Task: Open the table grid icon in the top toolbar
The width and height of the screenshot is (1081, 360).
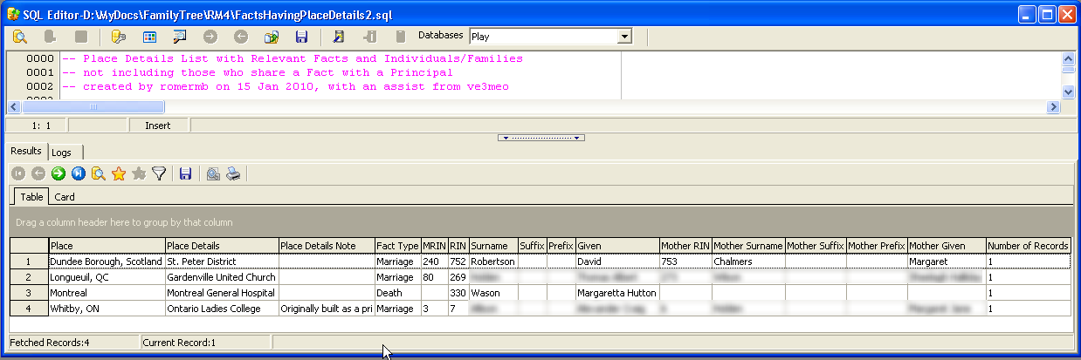Action: click(149, 37)
